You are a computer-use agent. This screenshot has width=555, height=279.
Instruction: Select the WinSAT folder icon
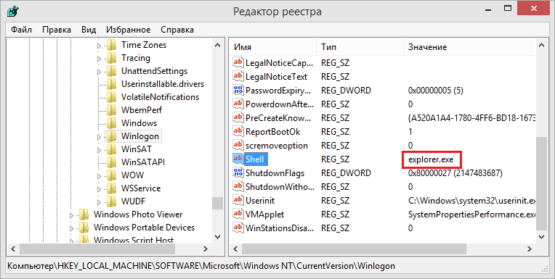click(111, 149)
